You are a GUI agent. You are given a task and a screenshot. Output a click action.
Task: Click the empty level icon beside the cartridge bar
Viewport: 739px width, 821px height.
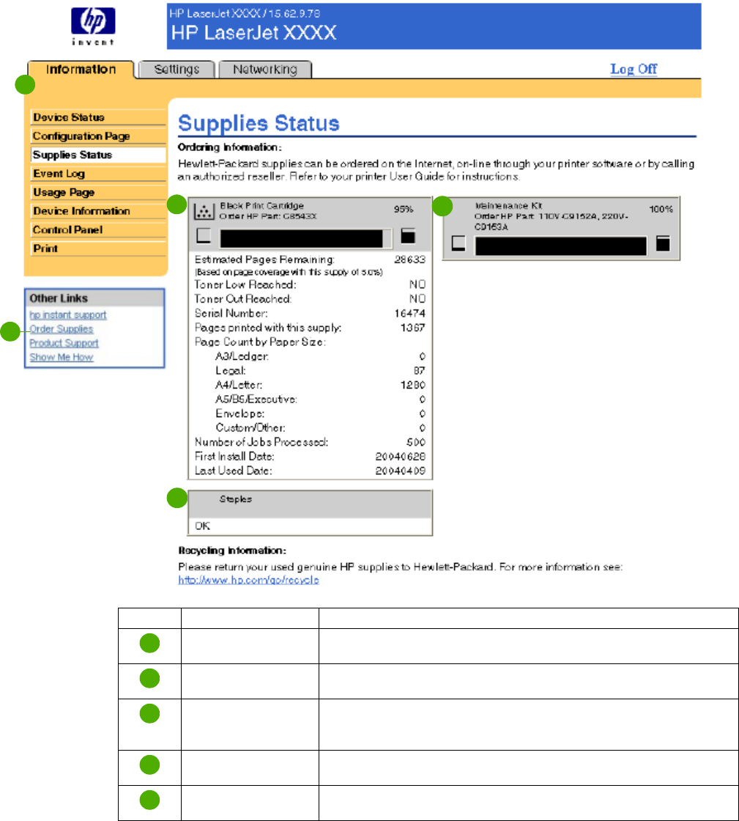tap(204, 235)
